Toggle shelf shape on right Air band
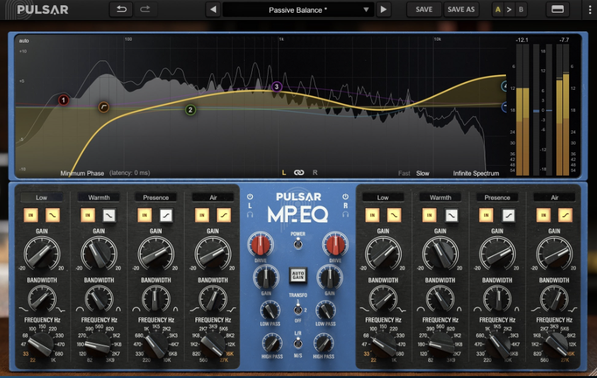Viewport: 597px width, 378px height. point(565,216)
